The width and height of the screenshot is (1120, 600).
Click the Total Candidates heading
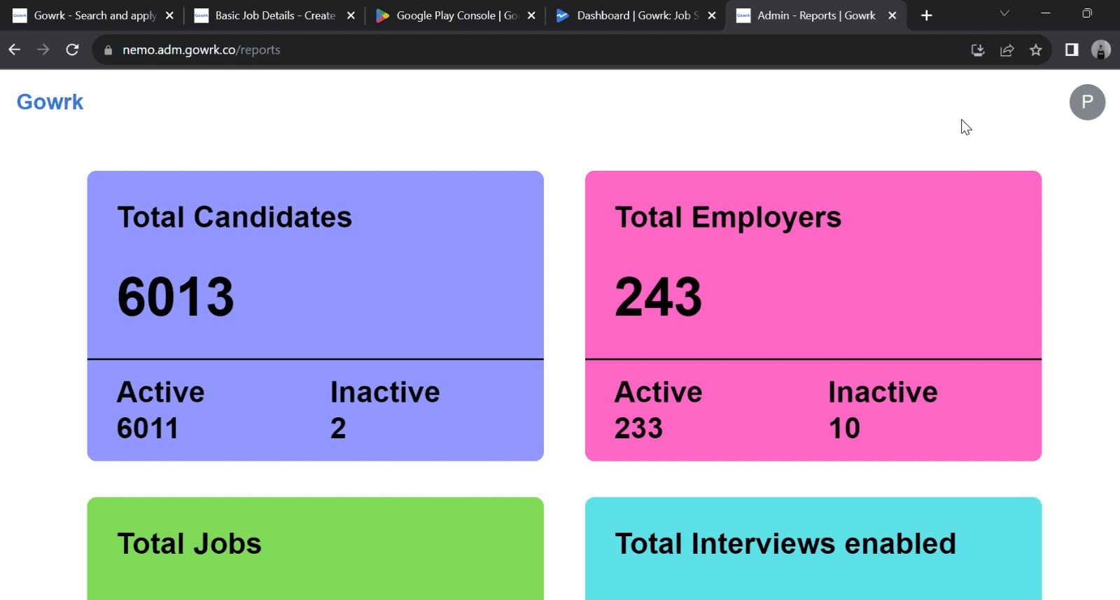234,217
